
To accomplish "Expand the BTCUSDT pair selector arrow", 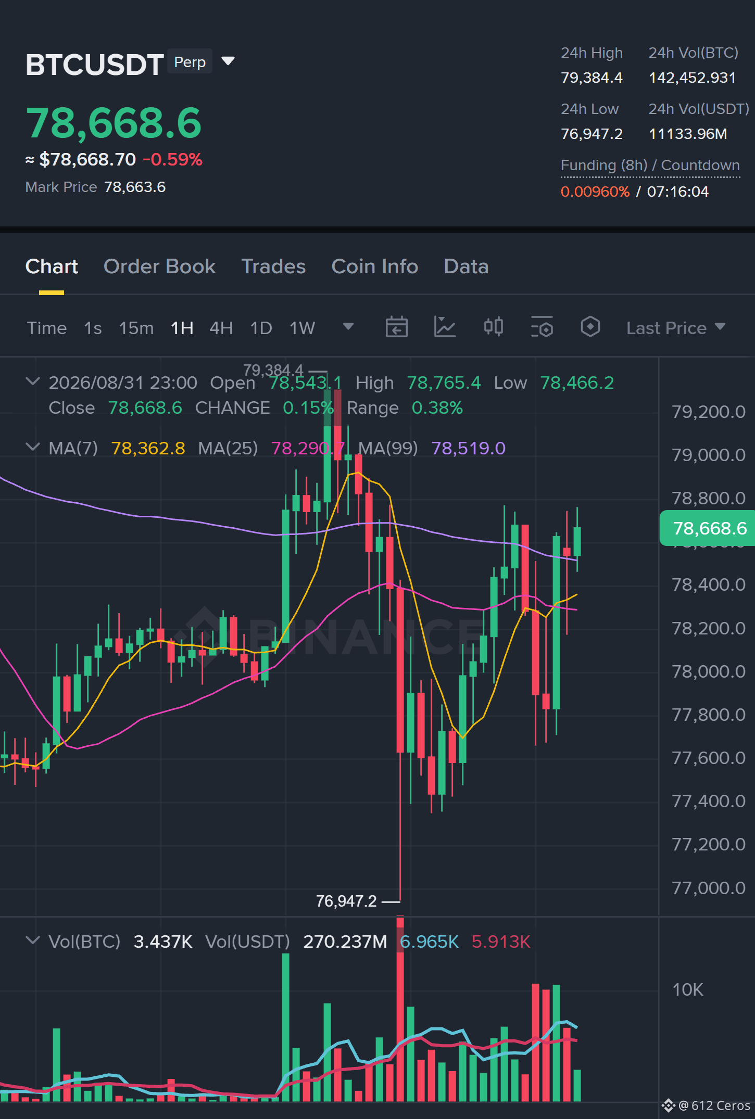I will (x=228, y=61).
